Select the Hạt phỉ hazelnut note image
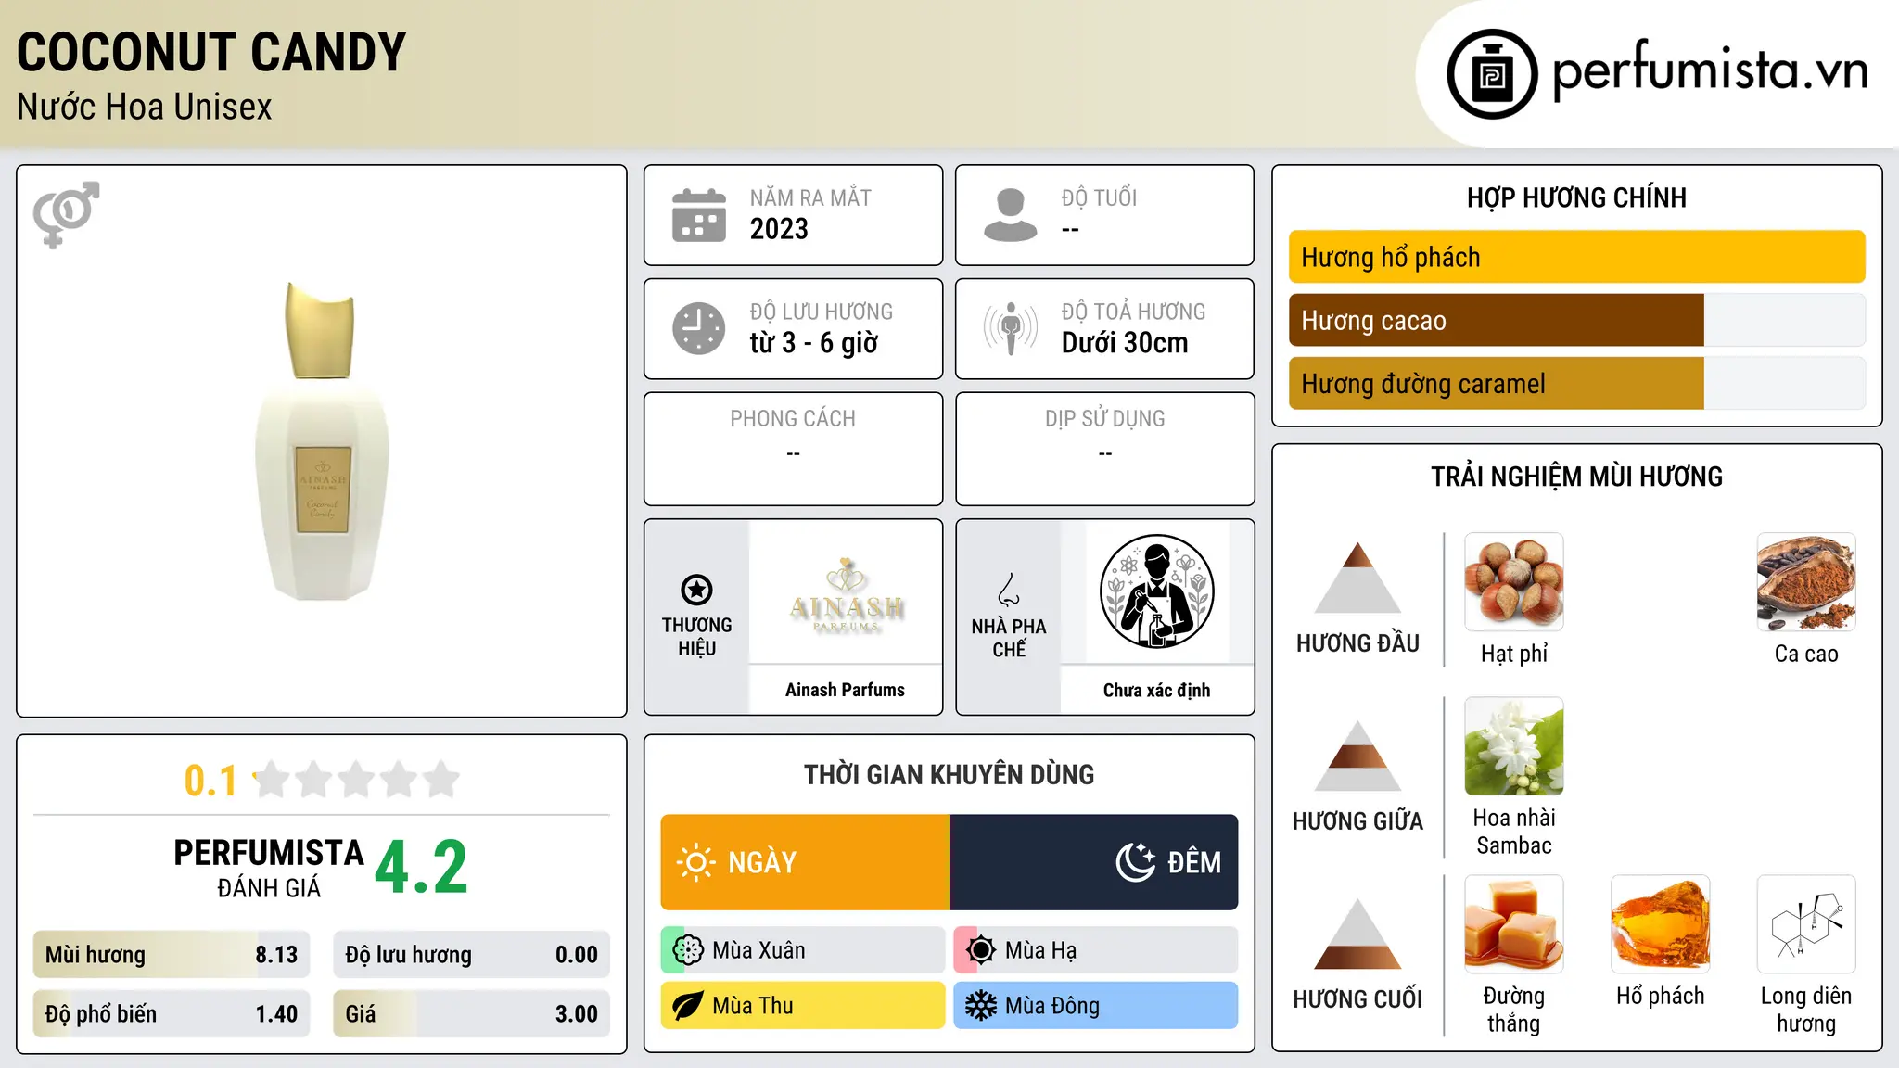 (1514, 582)
